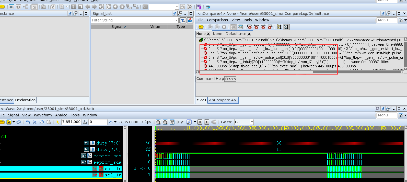Open the search combo box in main toolbar
The image size is (407, 182).
pyautogui.click(x=164, y=7)
